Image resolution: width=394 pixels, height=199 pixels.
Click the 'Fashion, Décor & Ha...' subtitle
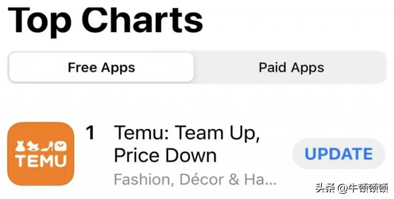tap(195, 178)
